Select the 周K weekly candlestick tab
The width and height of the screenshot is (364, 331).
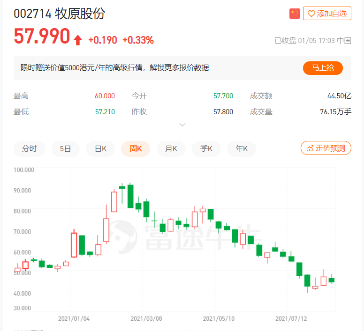point(136,149)
